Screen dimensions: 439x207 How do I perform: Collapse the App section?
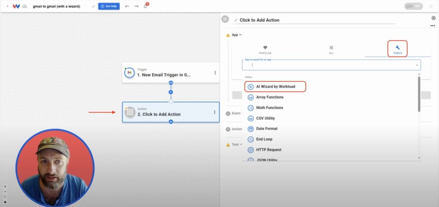pyautogui.click(x=237, y=35)
